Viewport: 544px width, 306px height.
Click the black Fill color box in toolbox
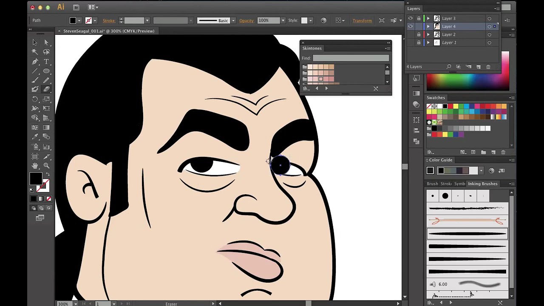click(x=36, y=178)
